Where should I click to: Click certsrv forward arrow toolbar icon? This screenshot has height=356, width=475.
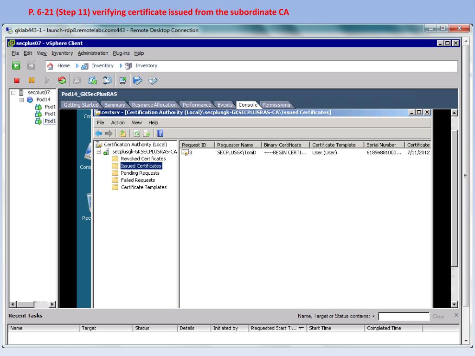[109, 133]
